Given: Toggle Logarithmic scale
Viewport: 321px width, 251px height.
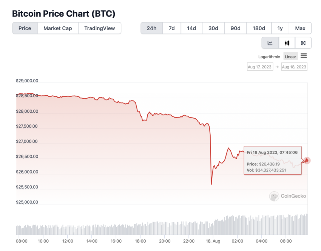Looking at the screenshot, I should click(x=269, y=57).
